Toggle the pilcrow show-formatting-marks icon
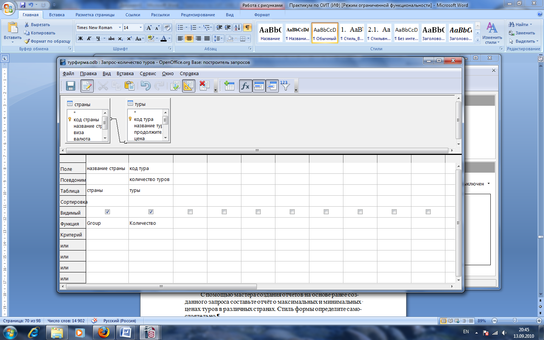Viewport: 544px width, 340px height. (x=247, y=28)
